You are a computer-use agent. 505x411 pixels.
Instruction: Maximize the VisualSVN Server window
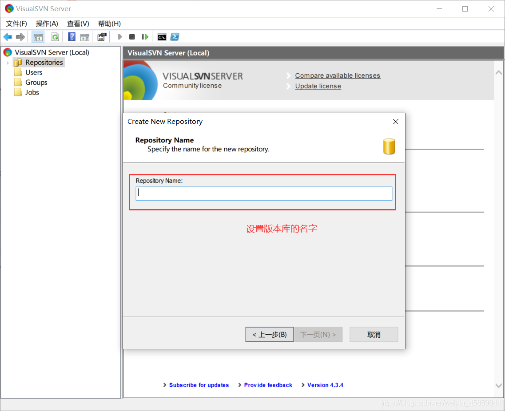click(x=465, y=9)
